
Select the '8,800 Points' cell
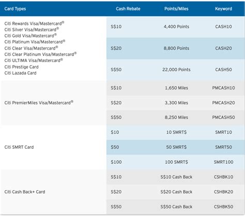[176, 48]
